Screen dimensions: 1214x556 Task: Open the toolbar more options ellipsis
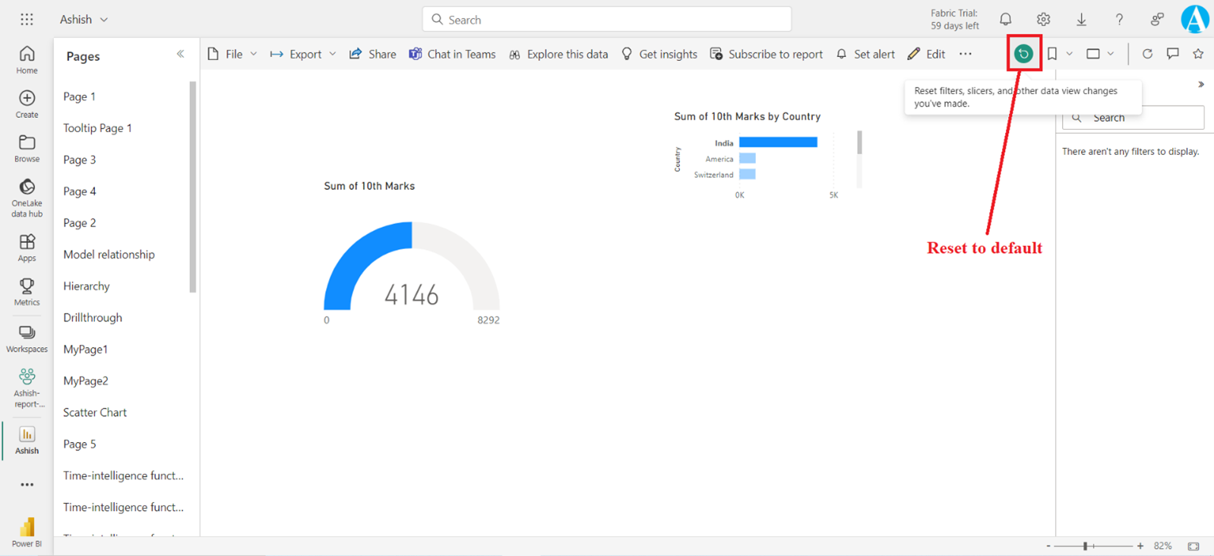966,54
